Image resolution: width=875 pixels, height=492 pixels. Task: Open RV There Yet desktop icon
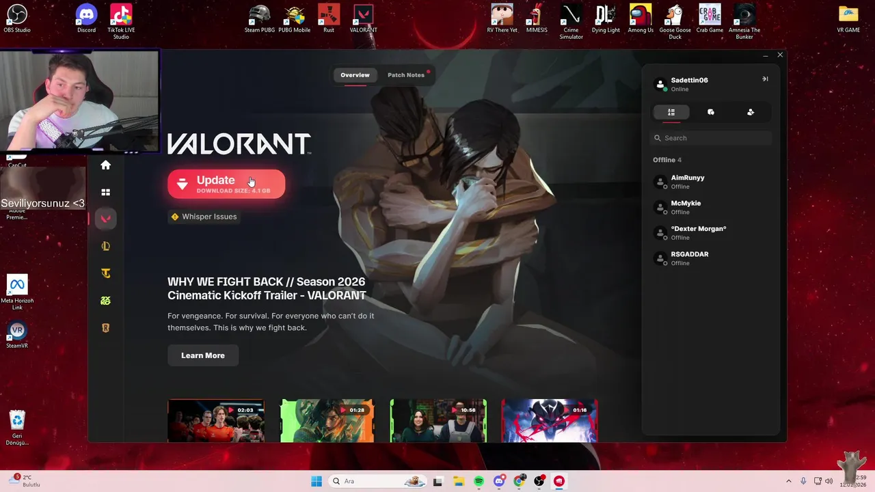502,18
